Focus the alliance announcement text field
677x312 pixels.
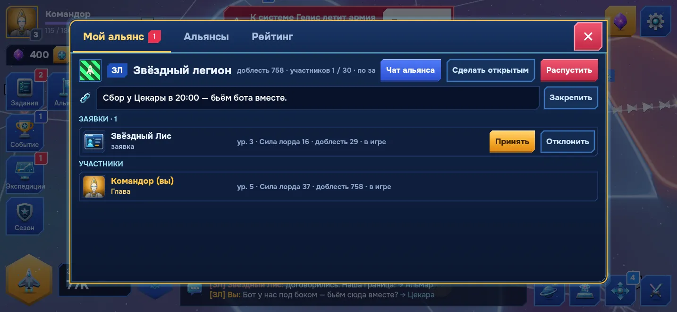click(317, 98)
